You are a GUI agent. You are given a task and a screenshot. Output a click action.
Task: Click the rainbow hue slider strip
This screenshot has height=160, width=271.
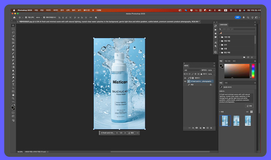click(x=253, y=71)
